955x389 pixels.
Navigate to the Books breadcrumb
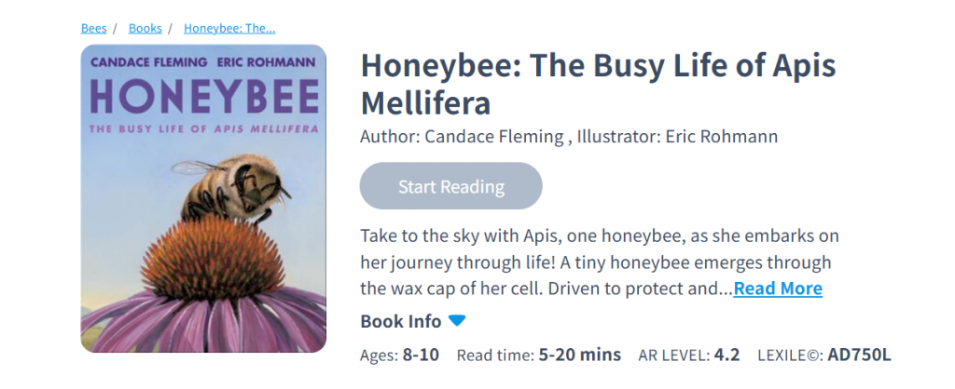point(145,28)
